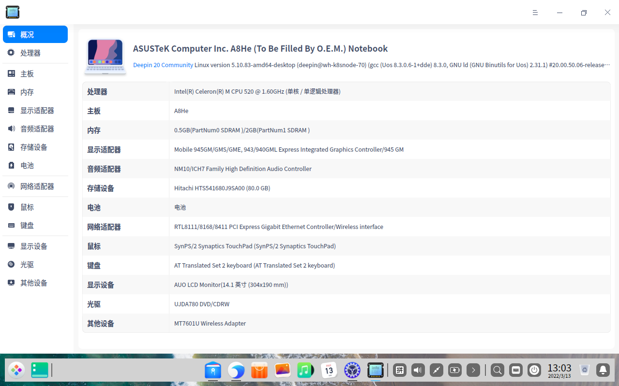This screenshot has height=386, width=619.
Task: Open 其他设备 other devices sidebar icon
Action: click(11, 283)
